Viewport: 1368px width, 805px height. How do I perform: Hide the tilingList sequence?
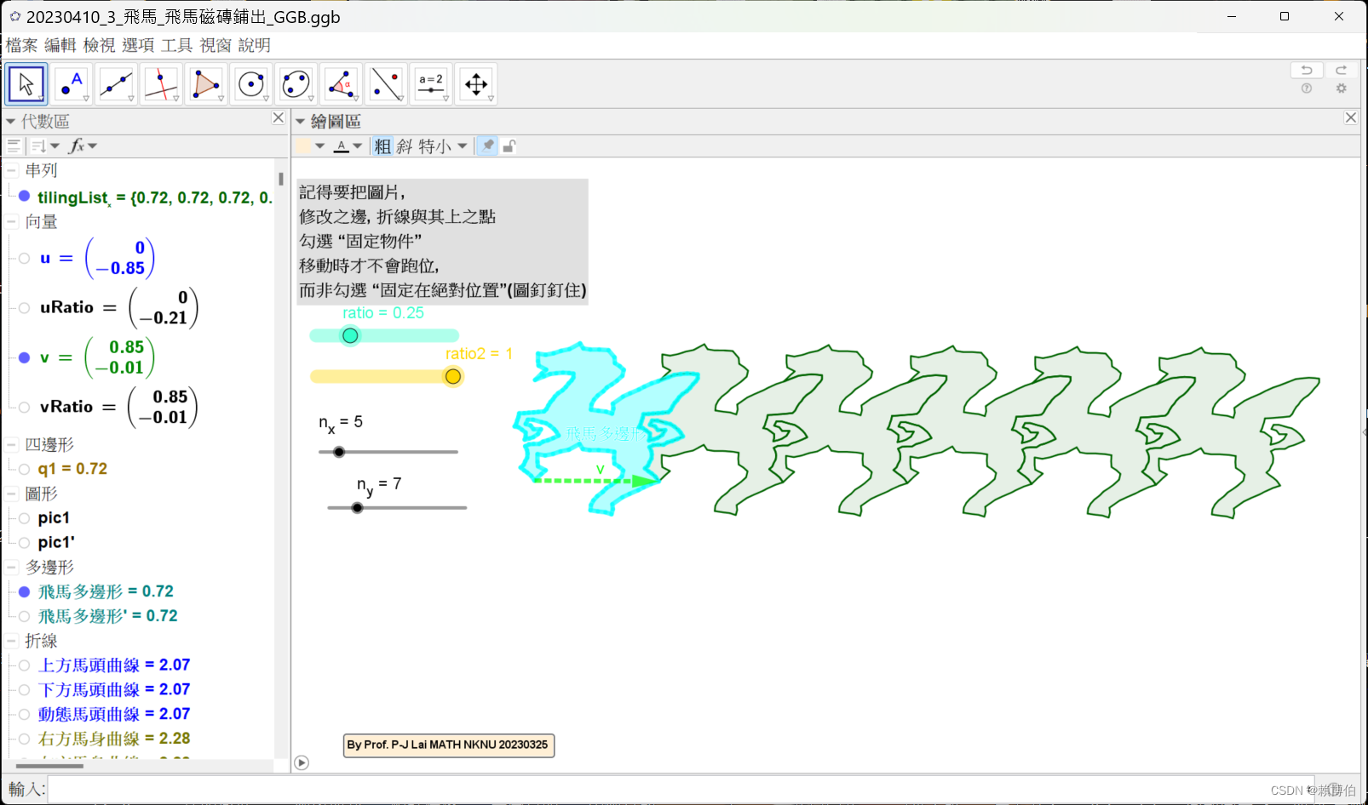coord(23,197)
